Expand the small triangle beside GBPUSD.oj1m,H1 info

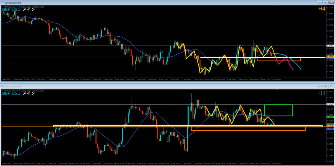[3, 90]
